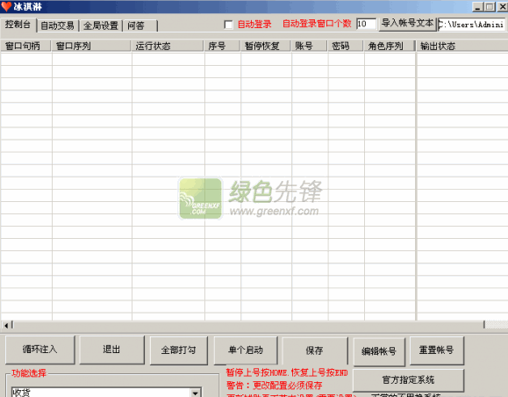The image size is (508, 397).
Task: Click the 循环注入 button
Action: tap(40, 350)
